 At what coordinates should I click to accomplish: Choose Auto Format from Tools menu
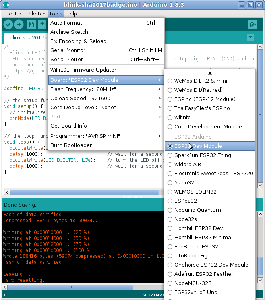point(106,23)
